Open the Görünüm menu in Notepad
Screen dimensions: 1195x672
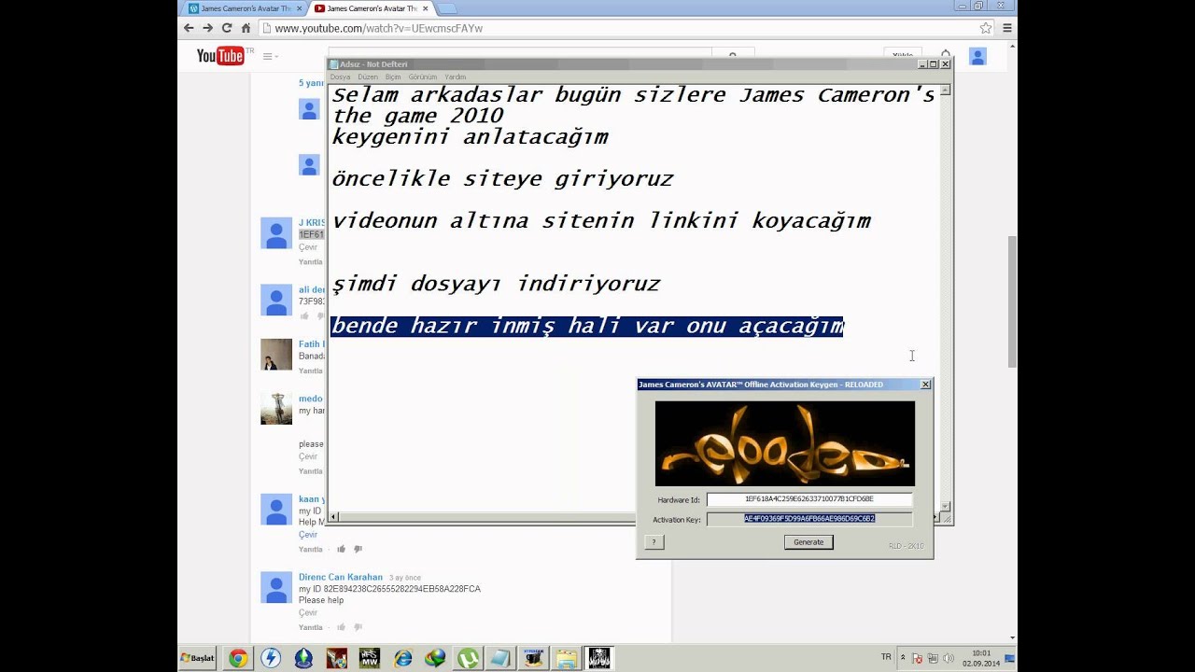click(422, 77)
